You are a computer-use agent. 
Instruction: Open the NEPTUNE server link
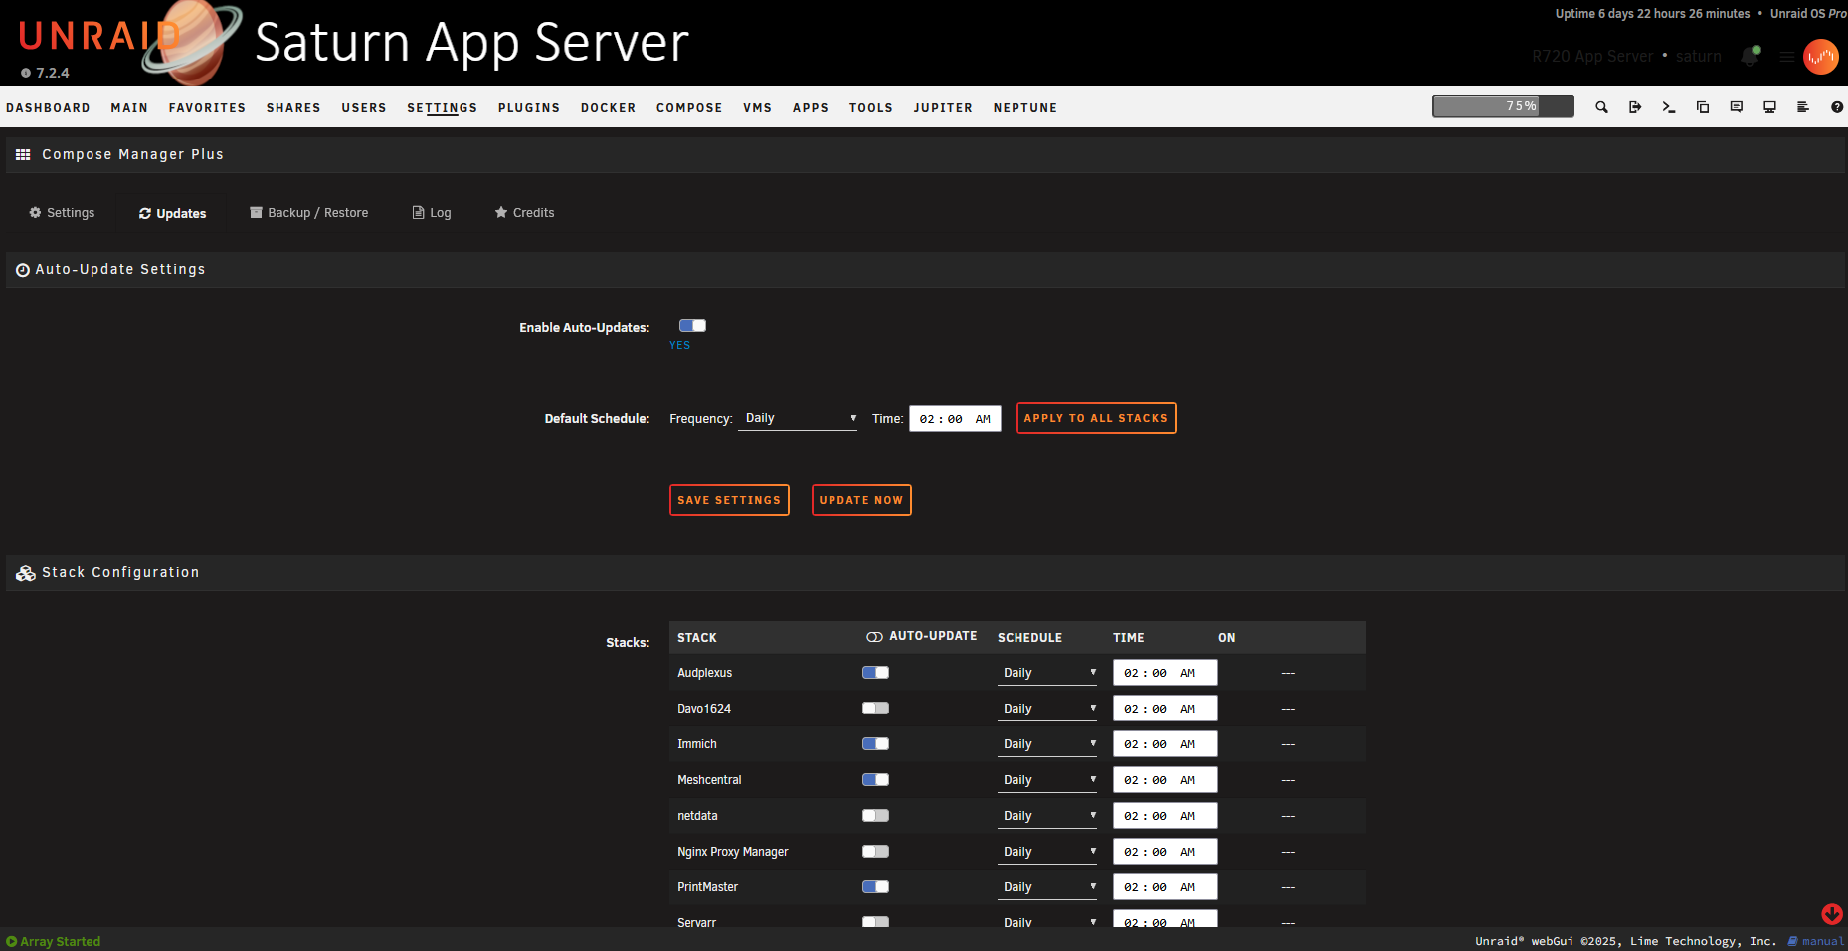(x=1025, y=108)
